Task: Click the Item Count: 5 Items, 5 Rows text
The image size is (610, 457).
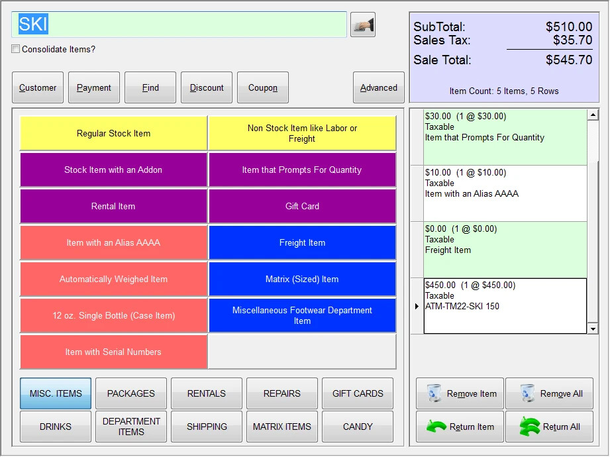Action: [504, 91]
